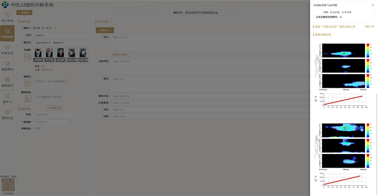Click the 功用 input field
This screenshot has width=378, height=196.
pyautogui.click(x=210, y=110)
